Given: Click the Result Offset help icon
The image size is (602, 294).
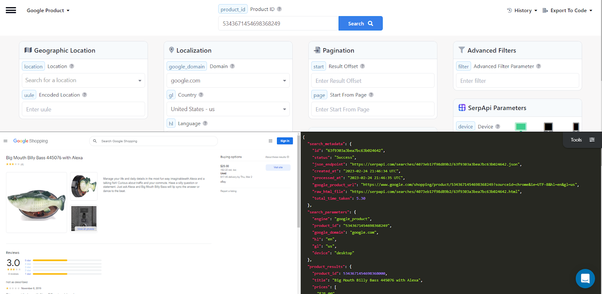Looking at the screenshot, I should click(x=362, y=66).
